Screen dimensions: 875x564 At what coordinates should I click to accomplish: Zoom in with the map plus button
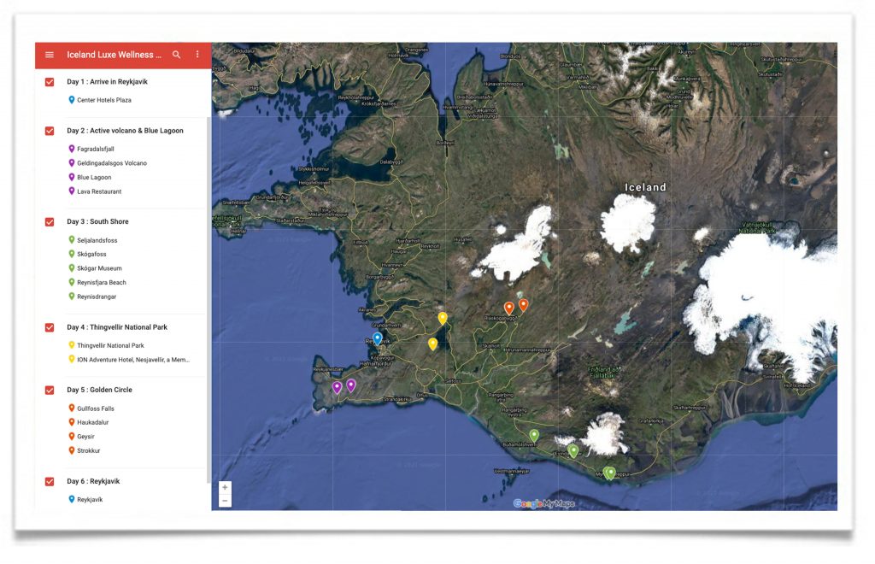pyautogui.click(x=225, y=487)
